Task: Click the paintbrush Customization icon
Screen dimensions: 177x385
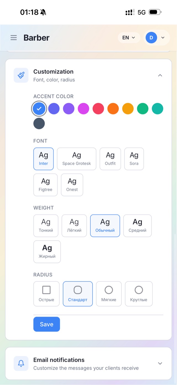Action: [21, 75]
